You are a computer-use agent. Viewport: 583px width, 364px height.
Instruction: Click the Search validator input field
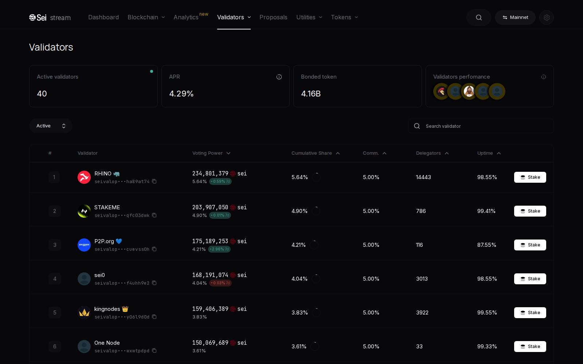[x=481, y=126]
